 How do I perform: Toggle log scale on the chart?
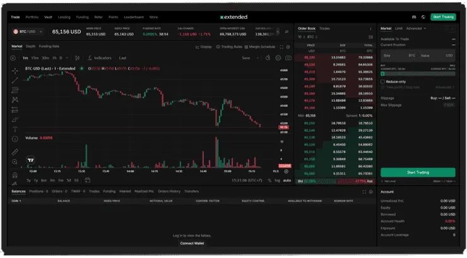pyautogui.click(x=277, y=180)
